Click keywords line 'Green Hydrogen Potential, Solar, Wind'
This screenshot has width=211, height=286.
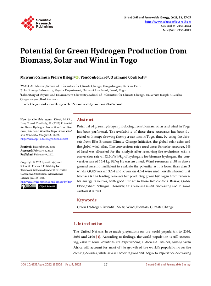[125, 207]
